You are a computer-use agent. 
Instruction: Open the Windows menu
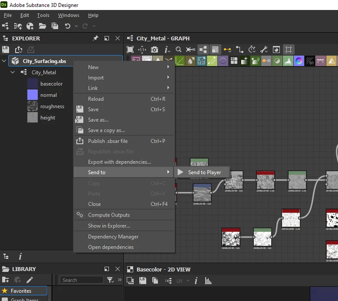(69, 15)
